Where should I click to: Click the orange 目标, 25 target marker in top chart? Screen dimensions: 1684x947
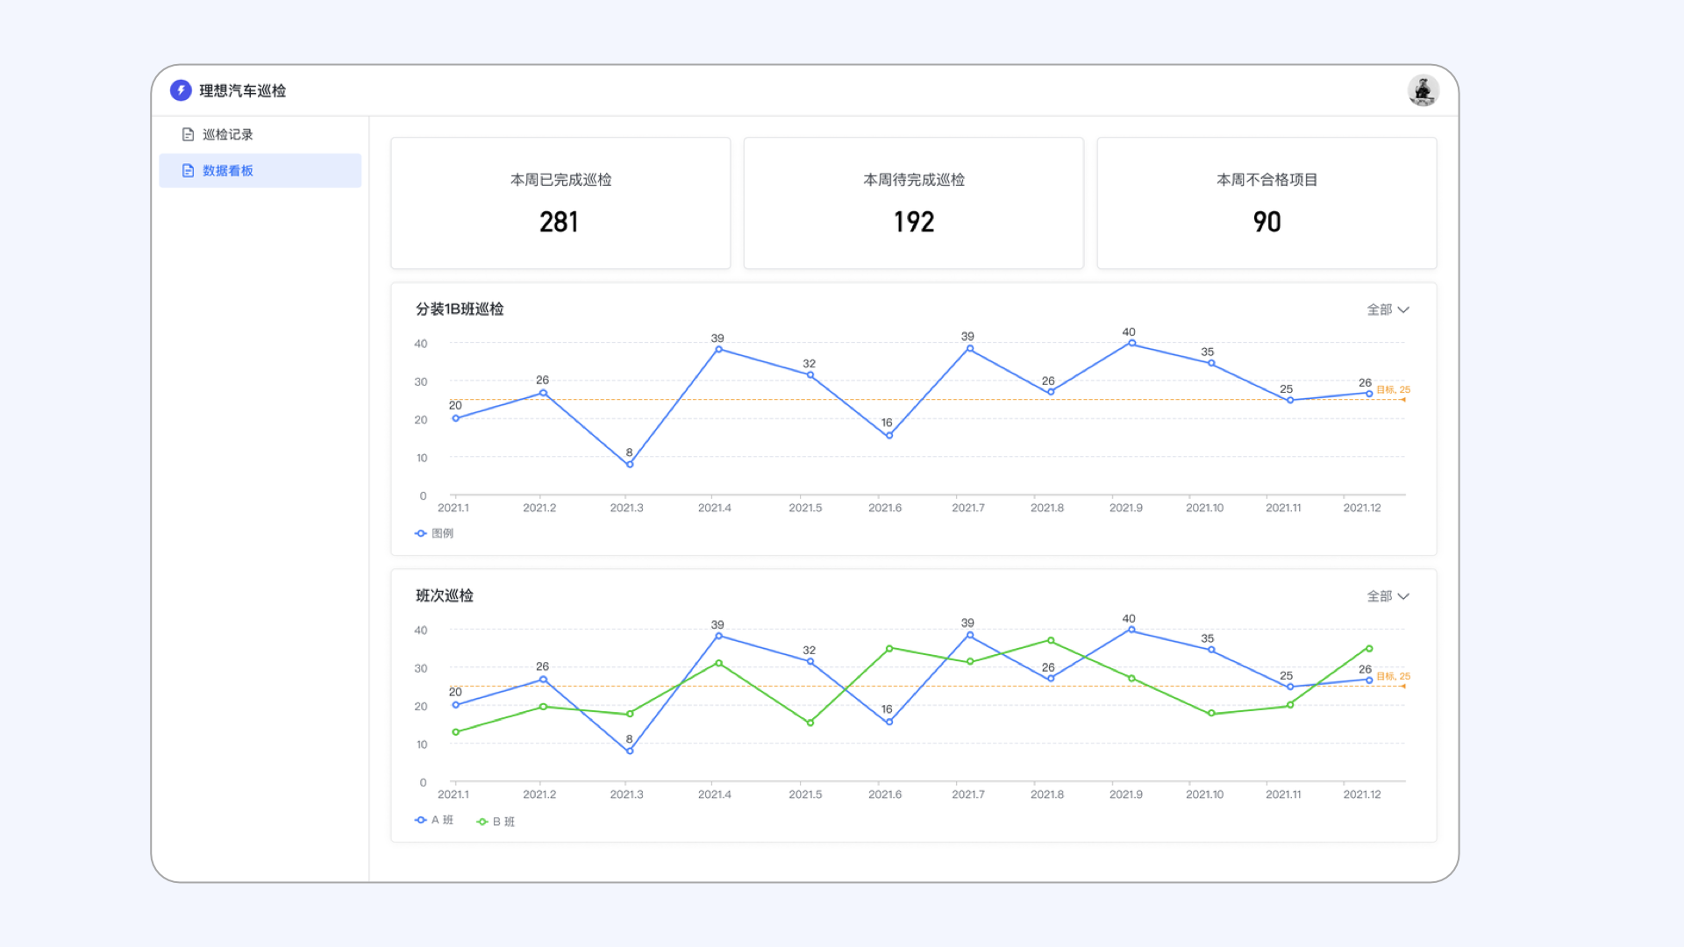1393,390
